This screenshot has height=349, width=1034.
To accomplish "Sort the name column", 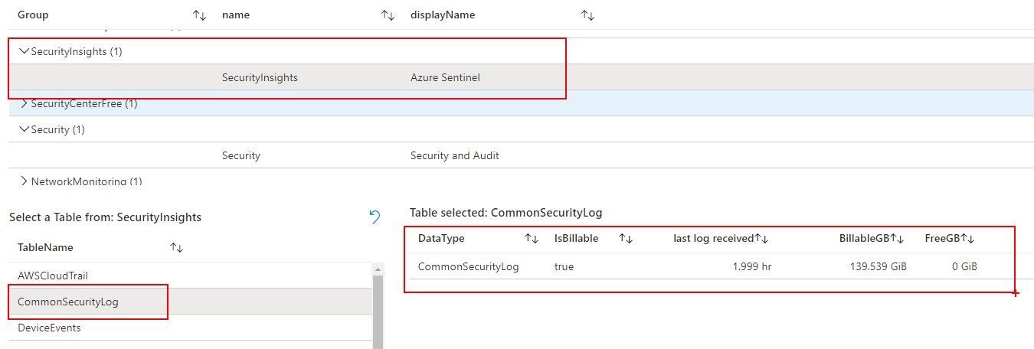I will click(x=388, y=15).
